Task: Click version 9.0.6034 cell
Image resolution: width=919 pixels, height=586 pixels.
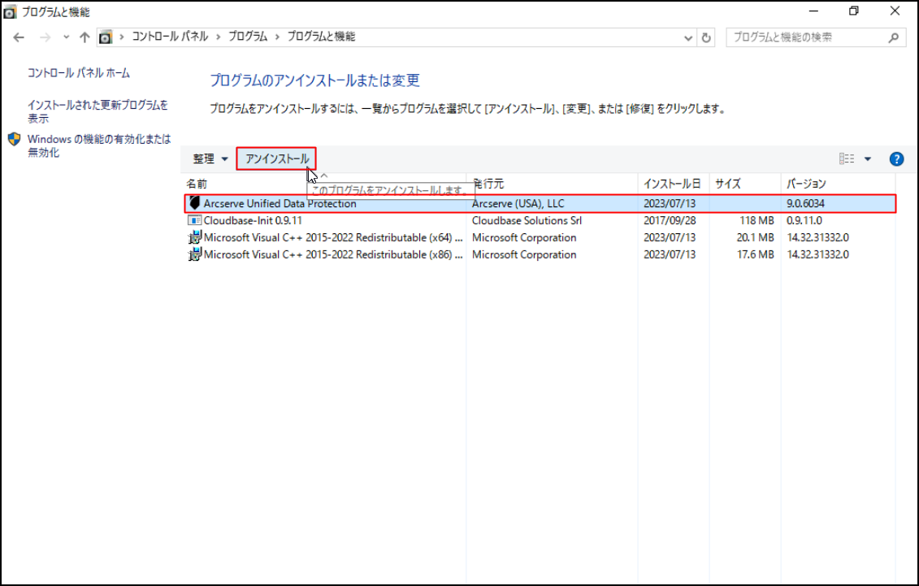Action: tap(805, 204)
